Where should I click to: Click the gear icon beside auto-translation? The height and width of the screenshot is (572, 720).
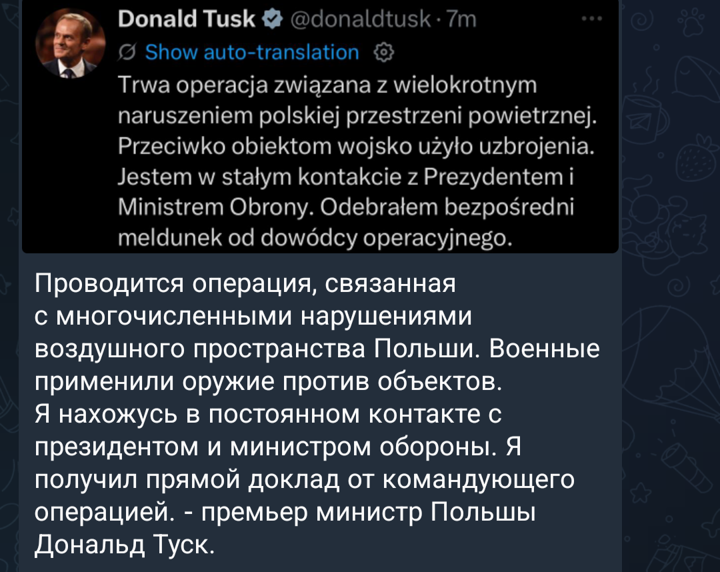coord(385,52)
